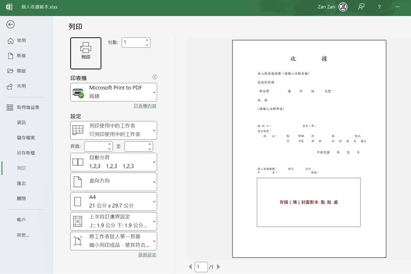Click the 個人收據範本.xlsx file title

tap(39, 7)
